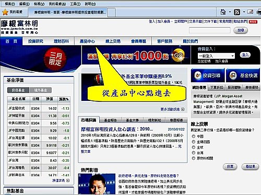
Task: Click the 文件下載 link
Action: (x=210, y=21)
